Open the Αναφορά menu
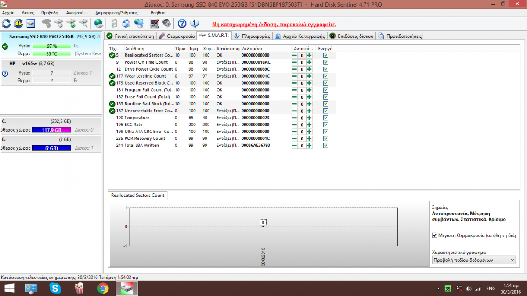527x296 pixels. point(76,13)
